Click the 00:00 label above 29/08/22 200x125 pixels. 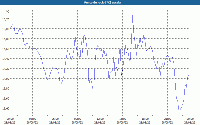190,119
